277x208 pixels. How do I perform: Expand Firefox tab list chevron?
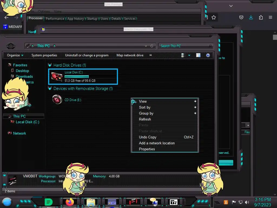click(231, 6)
